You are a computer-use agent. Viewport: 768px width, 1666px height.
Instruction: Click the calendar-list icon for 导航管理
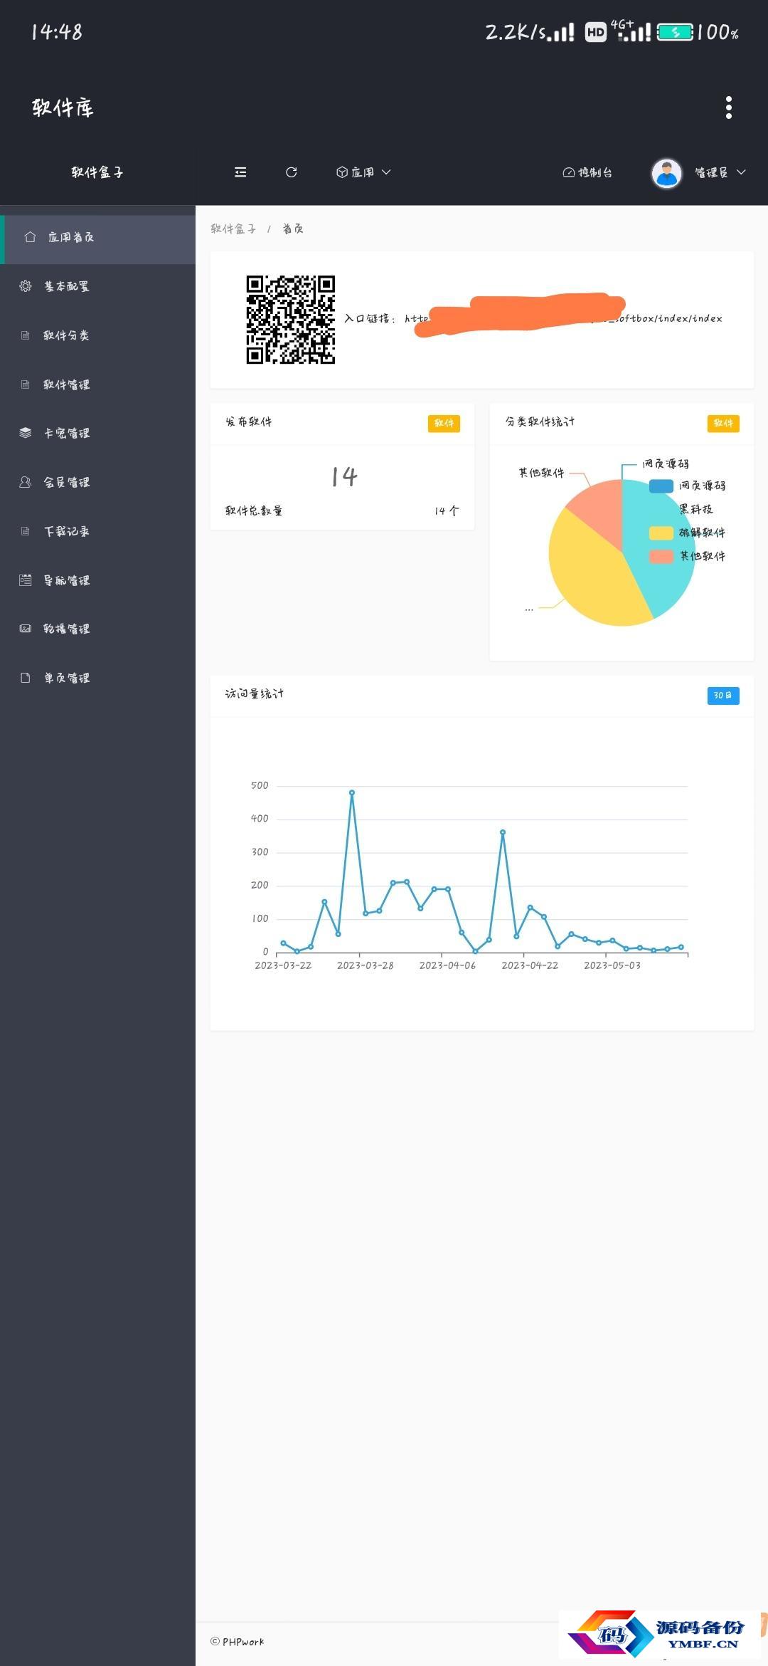pos(26,580)
